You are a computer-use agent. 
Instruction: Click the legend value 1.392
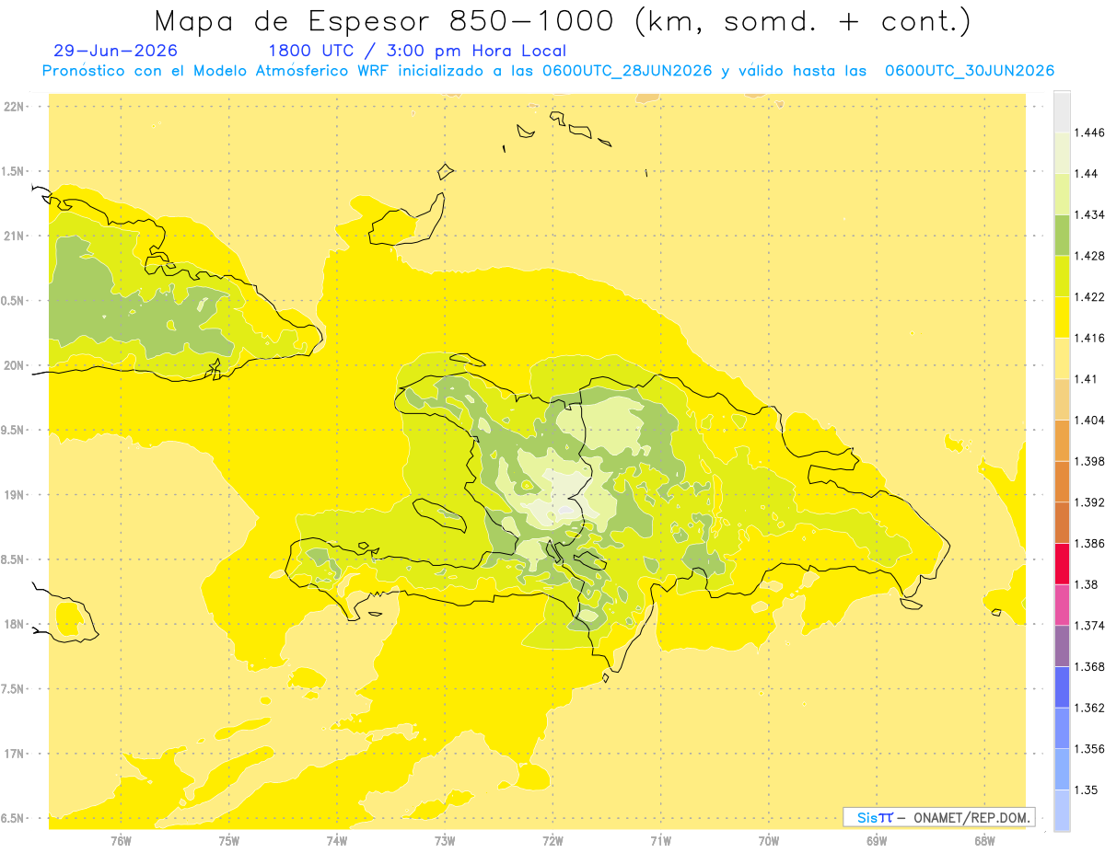(1089, 502)
